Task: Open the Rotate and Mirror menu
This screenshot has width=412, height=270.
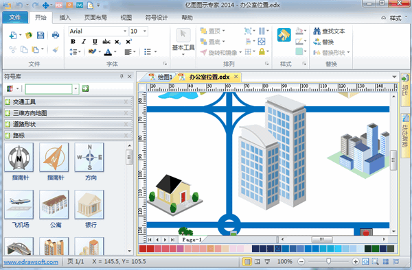Action: point(220,53)
